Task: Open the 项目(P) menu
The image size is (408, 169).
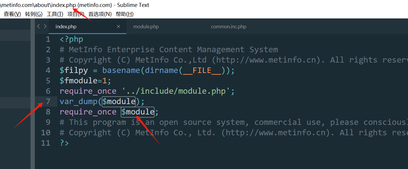Action: [x=76, y=14]
